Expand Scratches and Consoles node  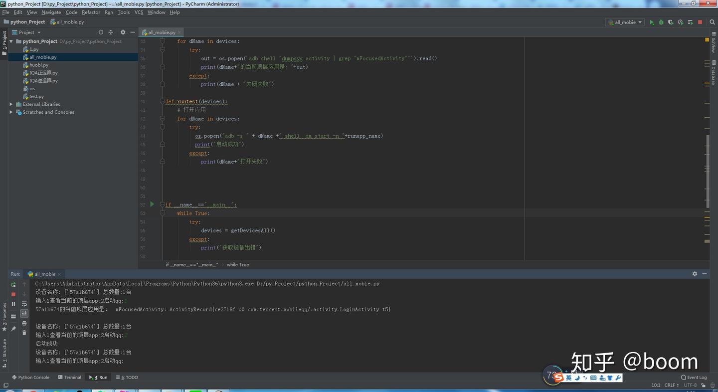[x=11, y=112]
